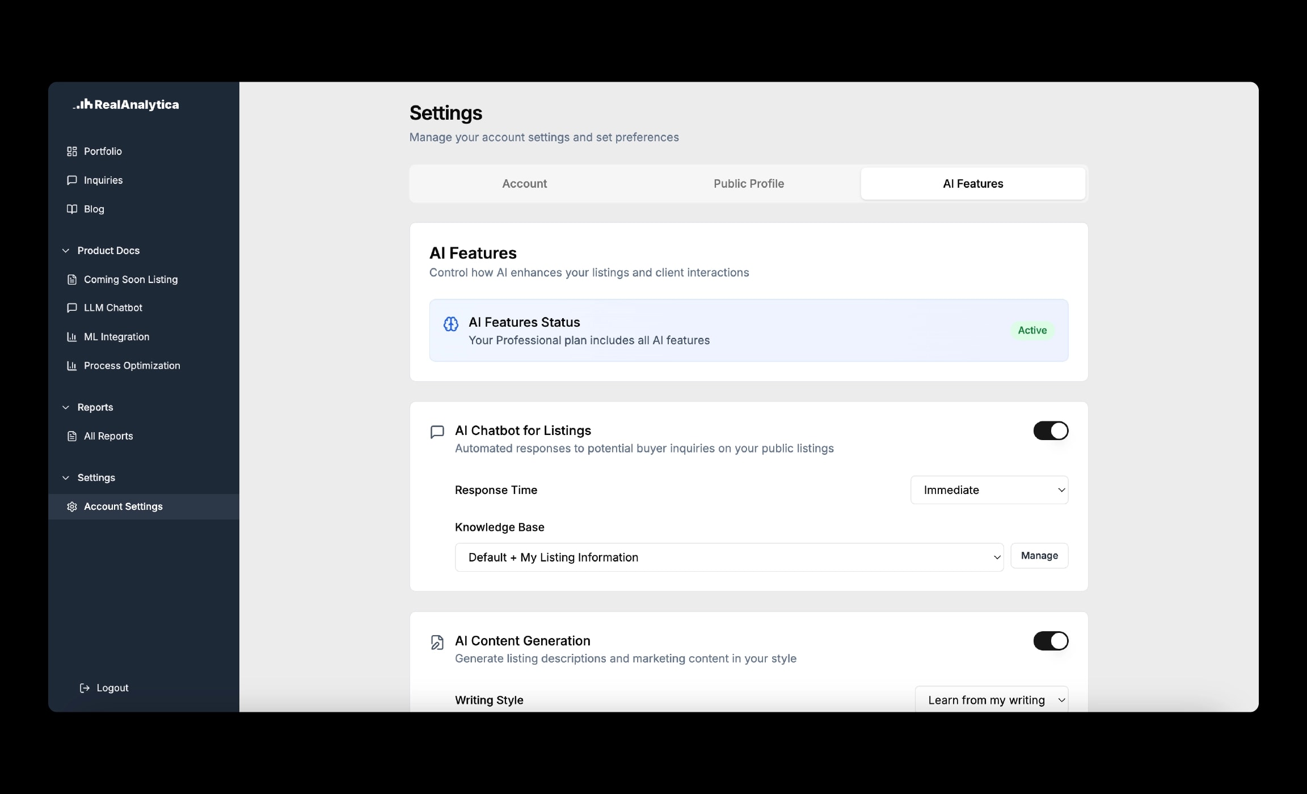Switch to the Account tab
Viewport: 1307px width, 794px height.
tap(524, 184)
